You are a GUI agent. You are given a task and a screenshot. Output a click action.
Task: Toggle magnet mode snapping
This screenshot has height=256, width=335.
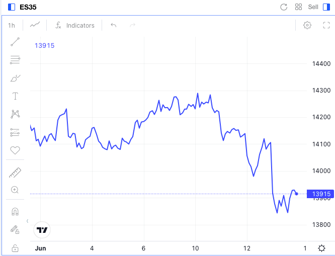pyautogui.click(x=15, y=212)
